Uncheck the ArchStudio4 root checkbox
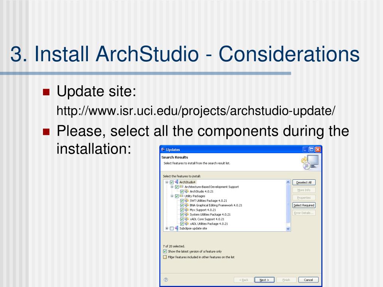 [x=172, y=182]
